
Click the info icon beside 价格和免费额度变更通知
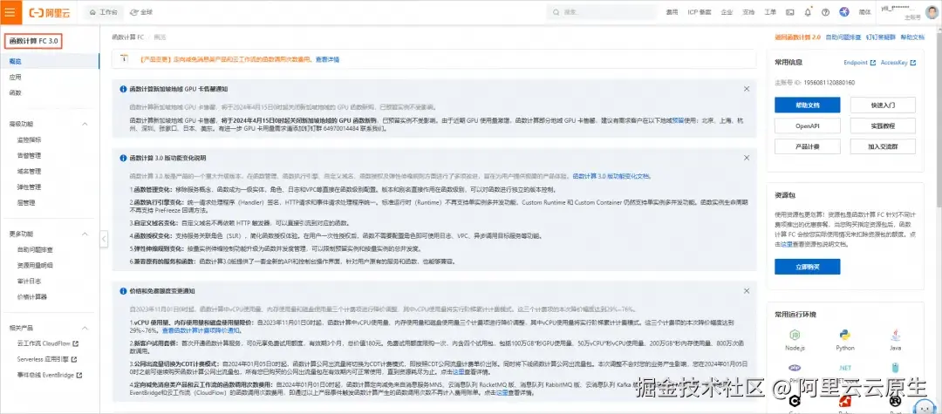pos(123,291)
